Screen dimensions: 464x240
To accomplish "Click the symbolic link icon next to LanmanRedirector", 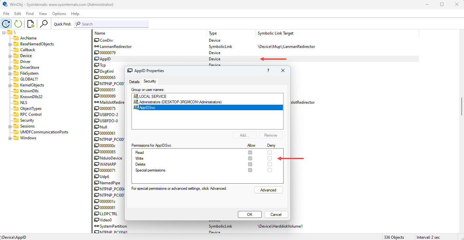I will pos(97,47).
